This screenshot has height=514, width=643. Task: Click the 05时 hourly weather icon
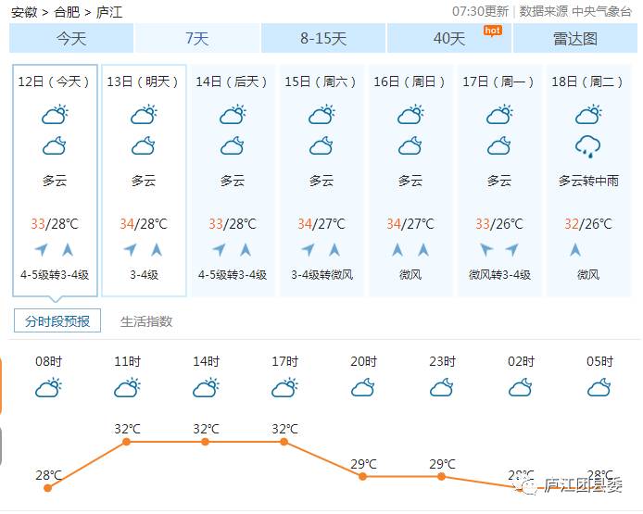click(599, 387)
